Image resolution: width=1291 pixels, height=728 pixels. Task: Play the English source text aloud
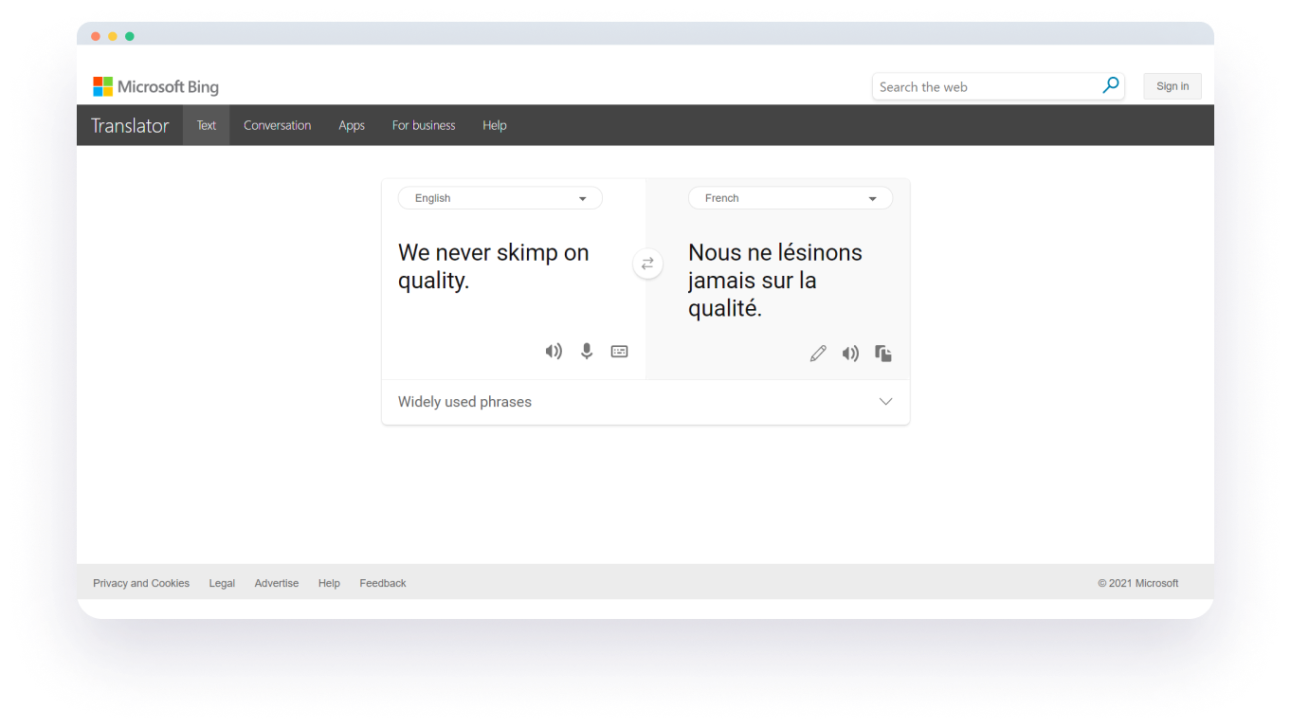[x=554, y=351]
